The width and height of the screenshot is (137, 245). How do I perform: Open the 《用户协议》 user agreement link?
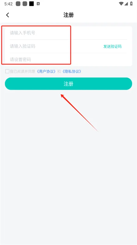click(x=46, y=71)
